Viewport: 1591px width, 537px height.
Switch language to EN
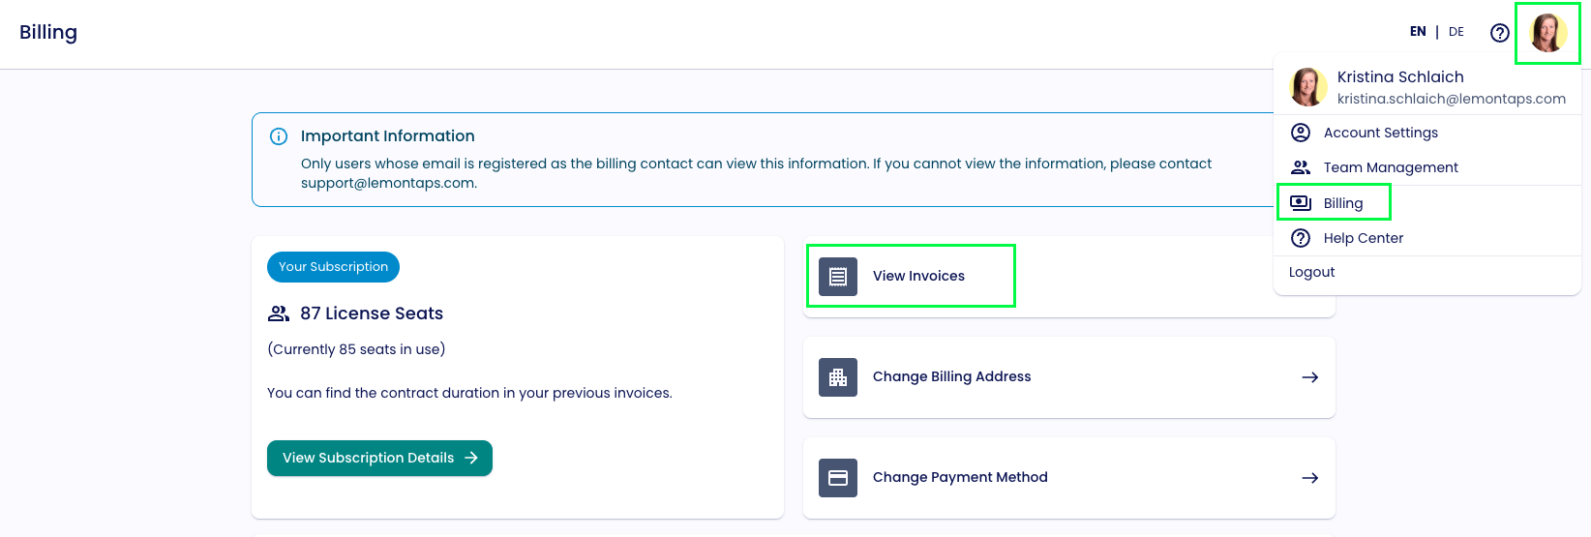(x=1418, y=32)
